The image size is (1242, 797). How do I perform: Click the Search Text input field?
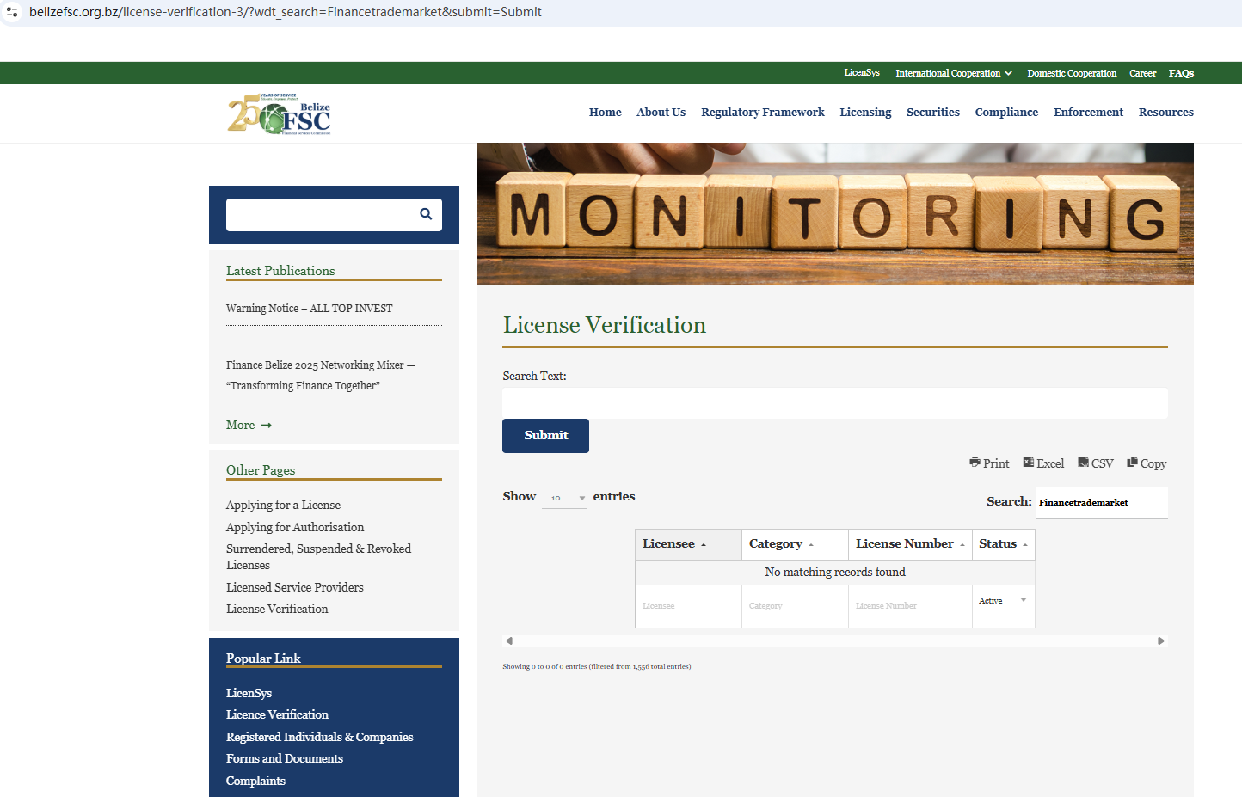(834, 403)
